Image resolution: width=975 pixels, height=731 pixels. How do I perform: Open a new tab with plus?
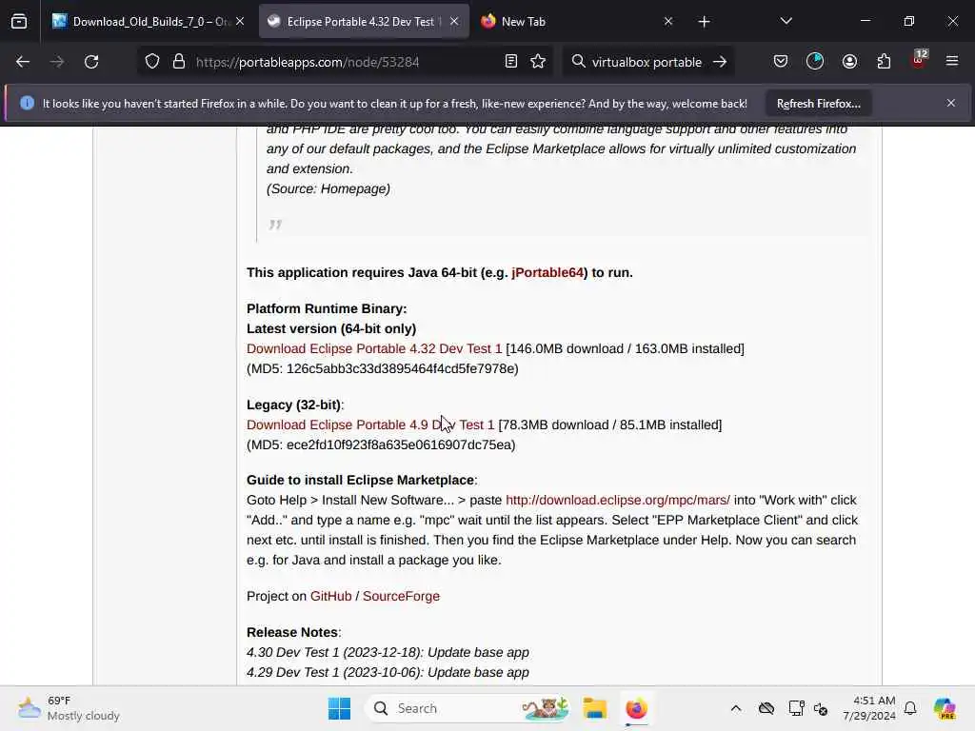point(704,22)
